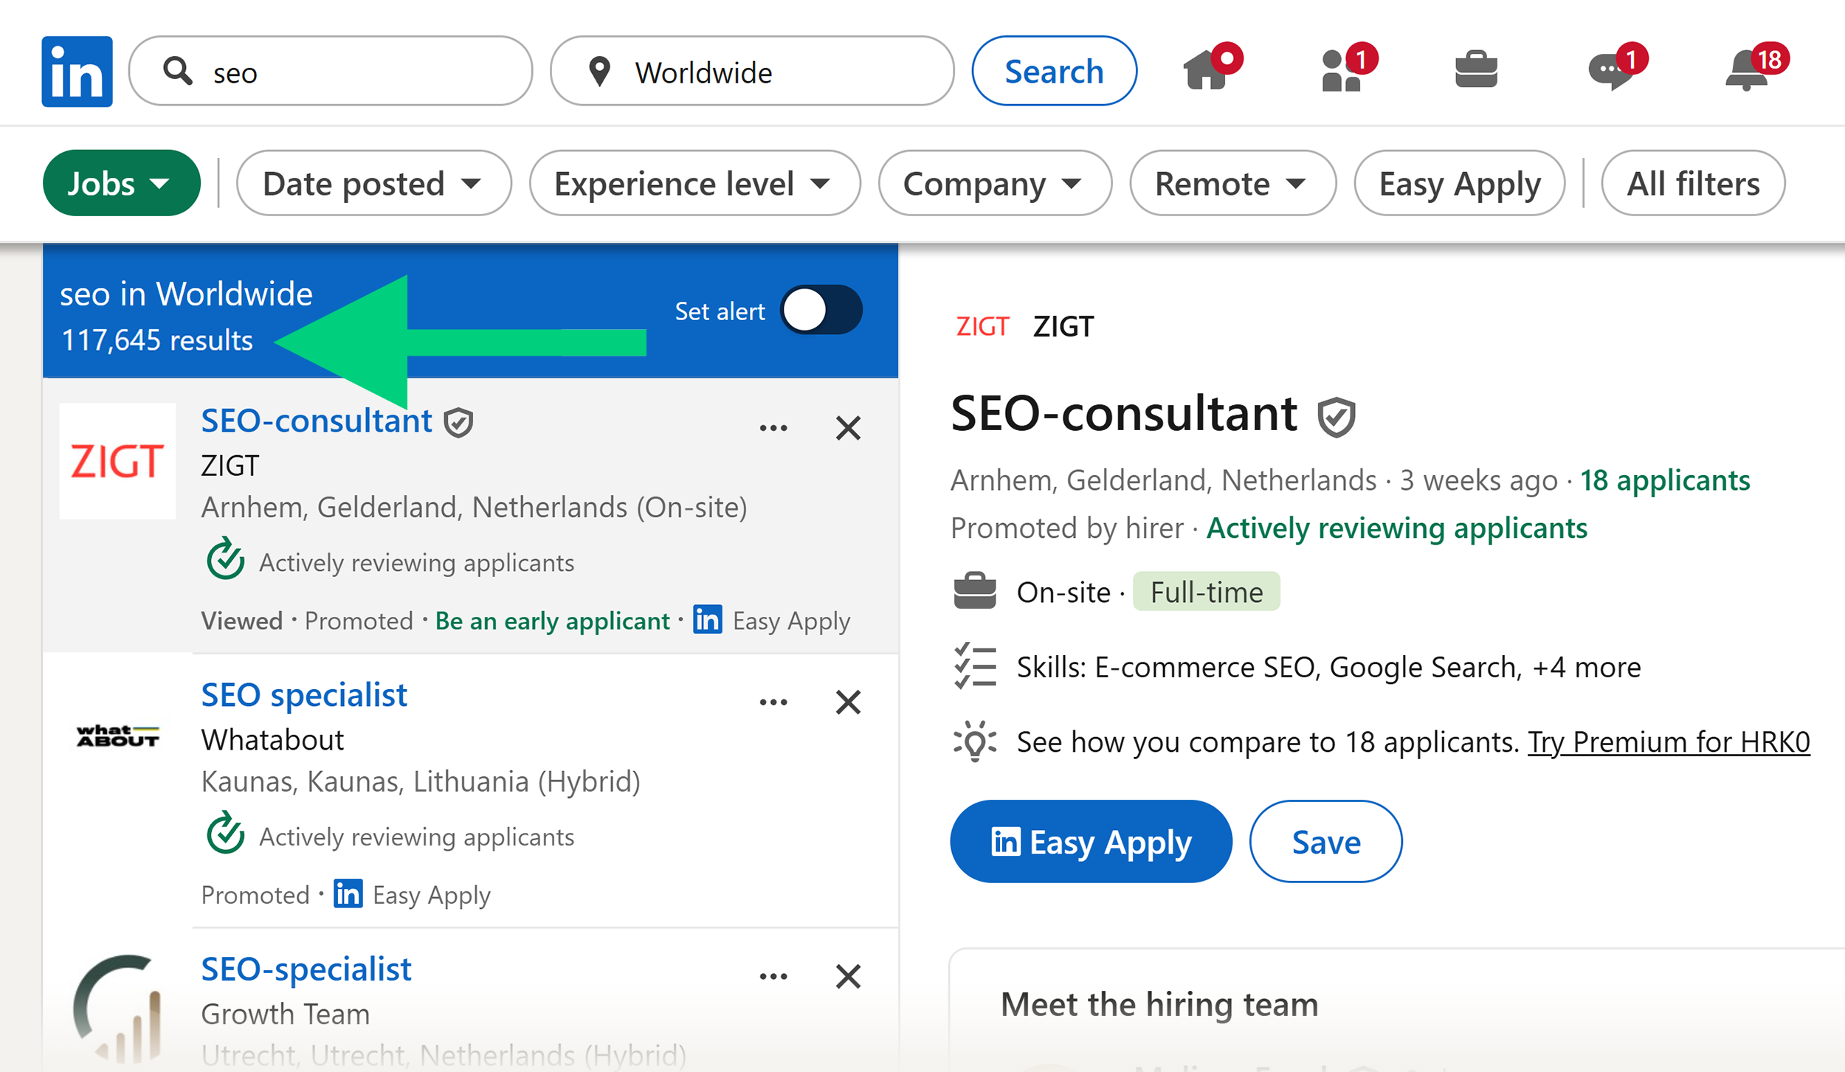
Task: Open the LinkedIn home feed icon
Action: [x=1207, y=71]
